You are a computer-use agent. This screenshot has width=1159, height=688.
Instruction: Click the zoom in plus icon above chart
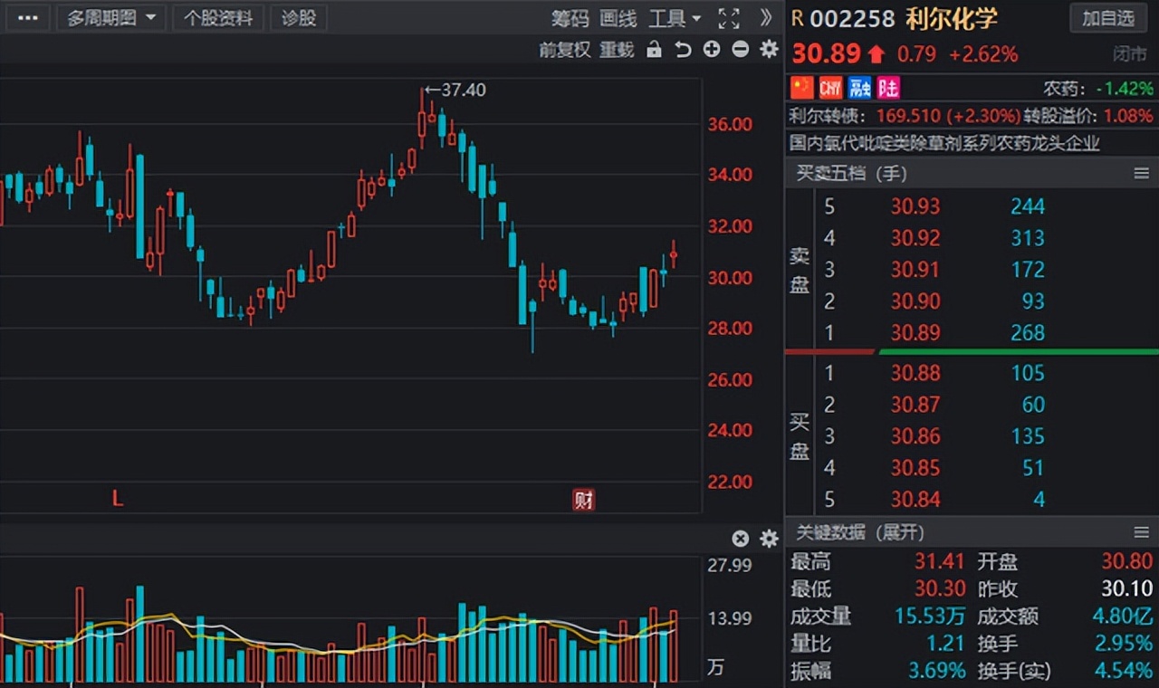click(x=711, y=51)
